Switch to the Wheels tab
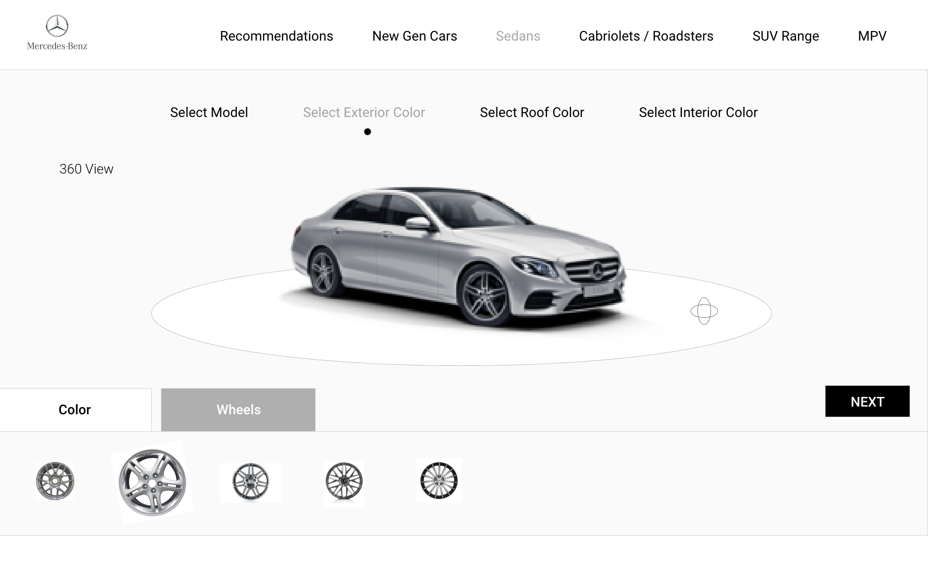Screen dimensions: 928x583 238,409
